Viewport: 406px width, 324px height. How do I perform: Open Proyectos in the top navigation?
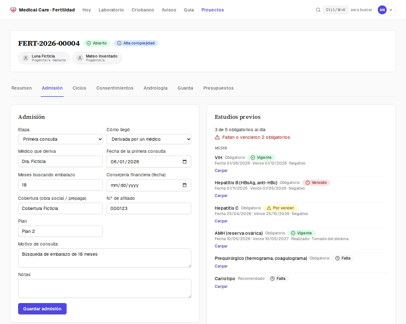[213, 10]
